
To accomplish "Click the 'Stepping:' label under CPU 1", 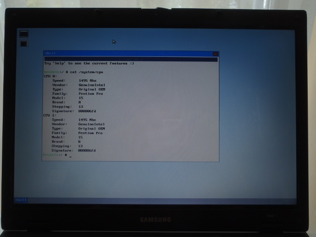I will (x=61, y=146).
